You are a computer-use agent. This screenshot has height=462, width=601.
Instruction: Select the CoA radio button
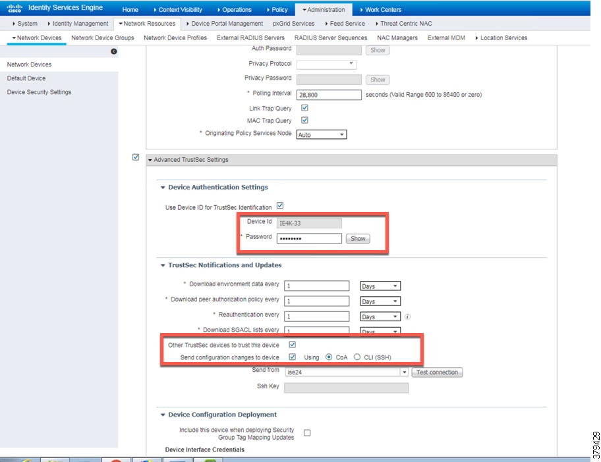[x=329, y=357]
